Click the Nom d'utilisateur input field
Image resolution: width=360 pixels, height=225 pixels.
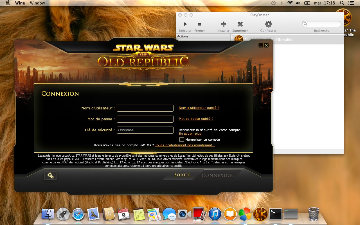pos(145,108)
